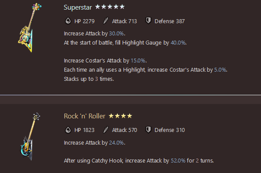Click the Defense shield icon for Superstar

[x=148, y=21]
